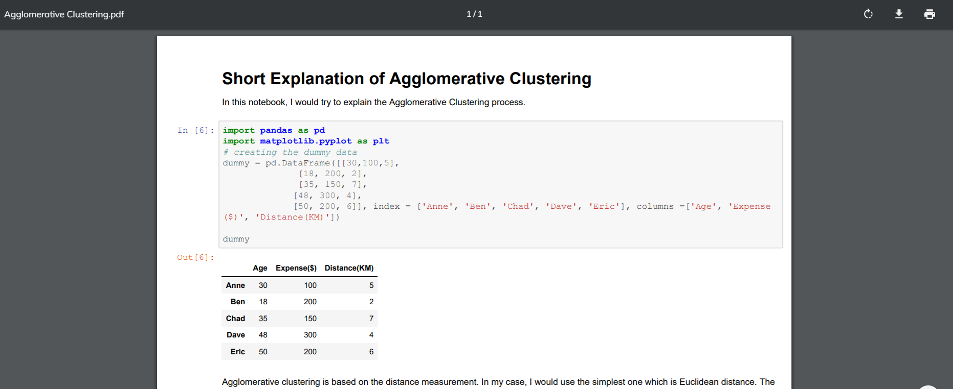
Task: Click the Anne row label
Action: 235,285
